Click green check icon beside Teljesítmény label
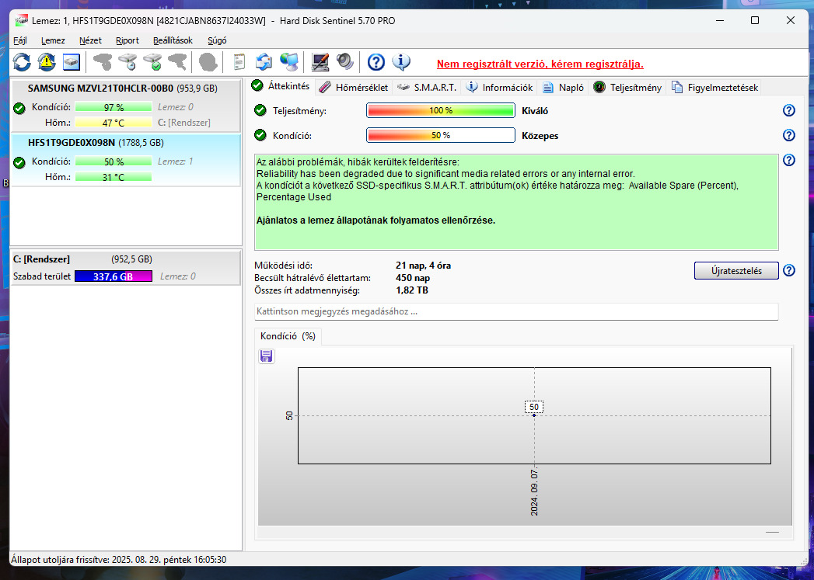Viewport: 814px width, 580px height. [260, 110]
